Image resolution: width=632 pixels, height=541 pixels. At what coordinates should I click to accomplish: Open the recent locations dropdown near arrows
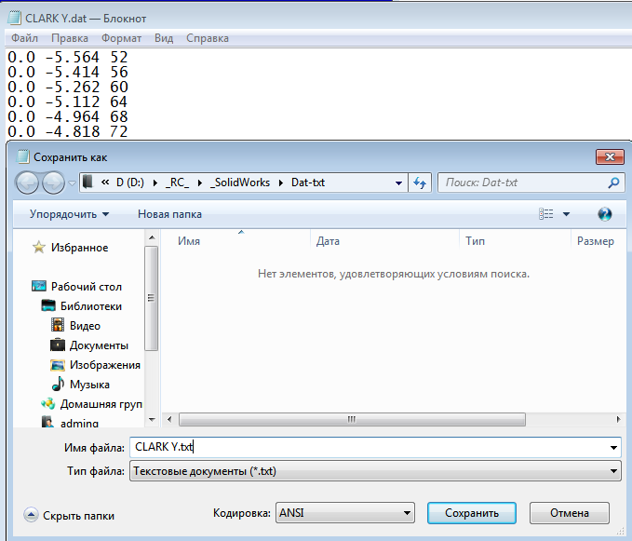pyautogui.click(x=73, y=183)
